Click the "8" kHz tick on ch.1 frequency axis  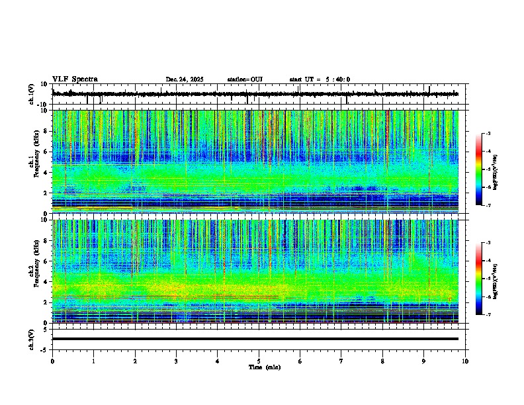46,131
